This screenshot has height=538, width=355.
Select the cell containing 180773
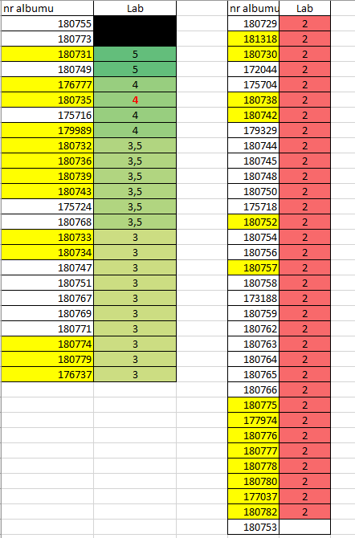click(x=47, y=39)
